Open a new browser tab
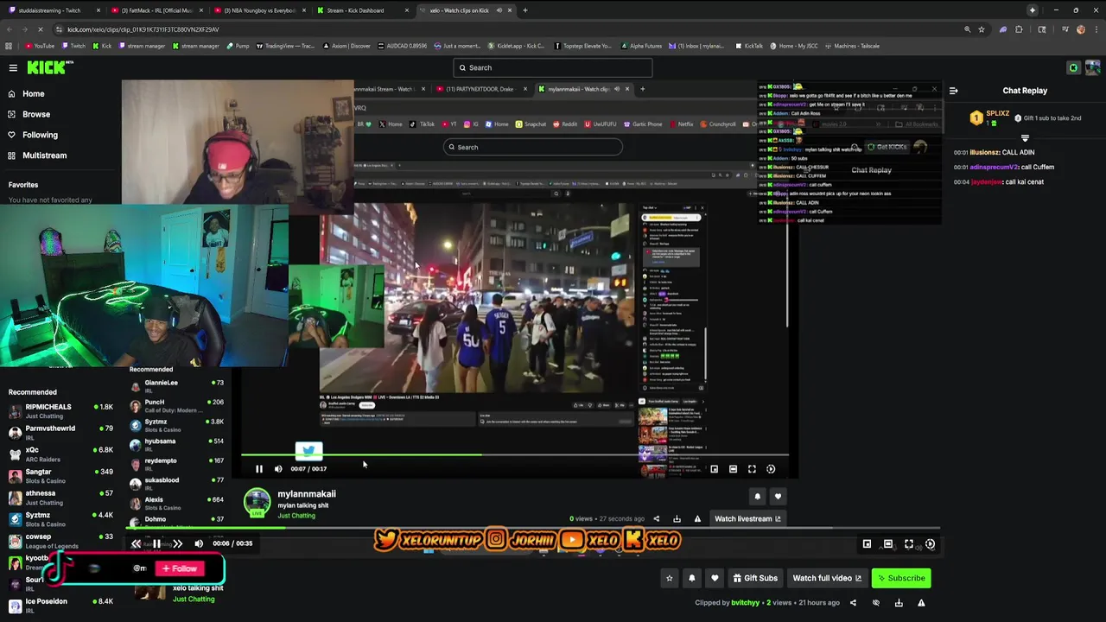This screenshot has width=1106, height=622. tap(525, 10)
